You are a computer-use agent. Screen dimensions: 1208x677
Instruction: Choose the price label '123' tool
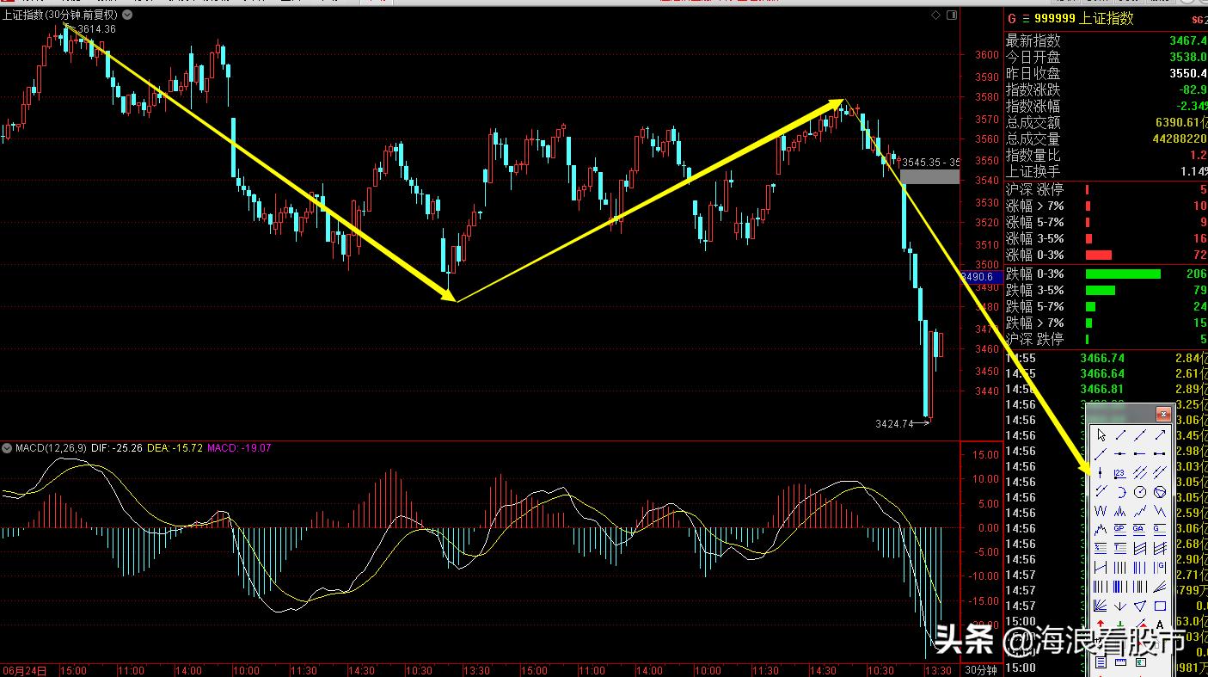1120,473
